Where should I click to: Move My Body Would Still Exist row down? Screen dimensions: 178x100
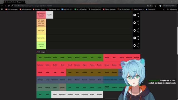[138, 24]
